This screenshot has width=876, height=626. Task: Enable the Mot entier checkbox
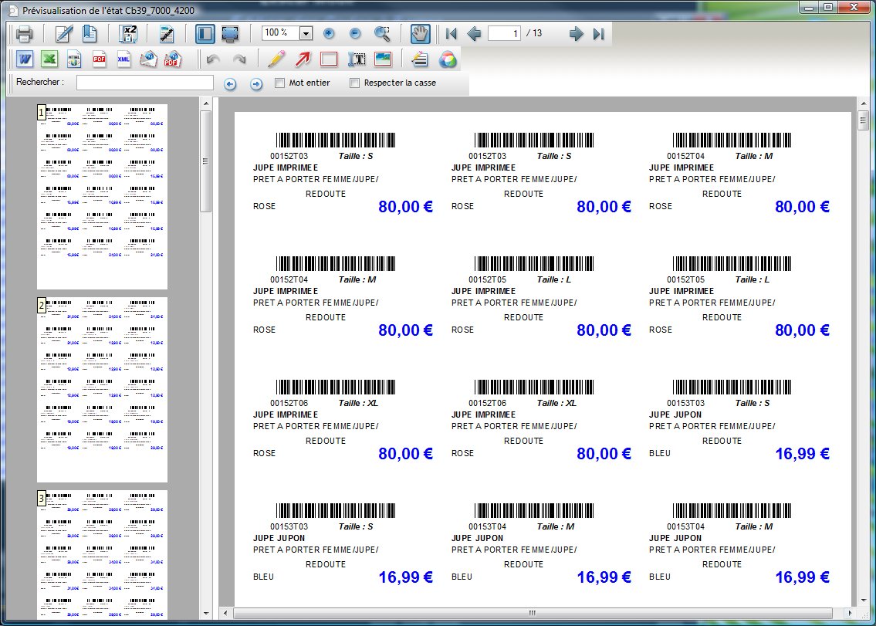[280, 83]
